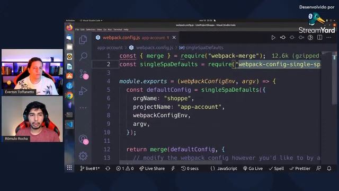Click singleSpaDefaults symbol in the breadcrumb
This screenshot has height=191, width=339.
tap(204, 48)
